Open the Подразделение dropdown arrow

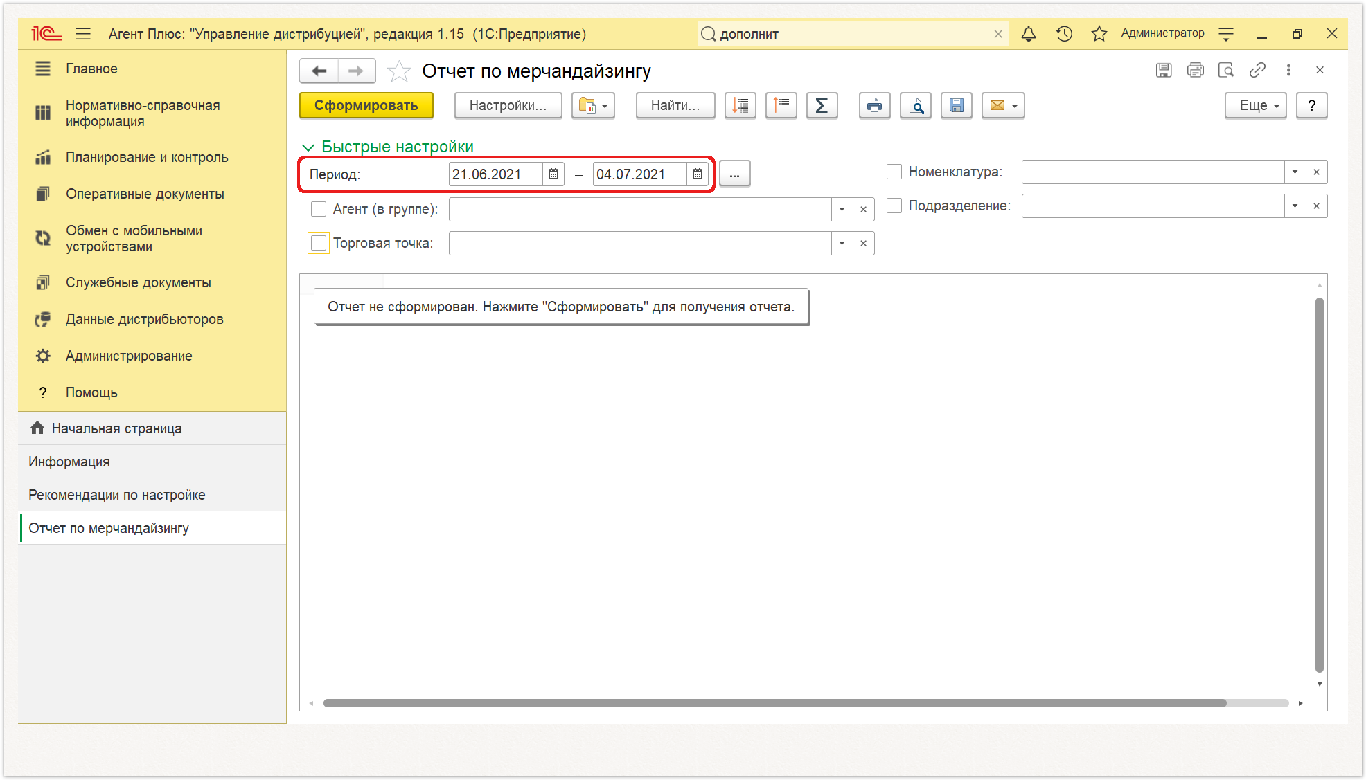point(1295,206)
